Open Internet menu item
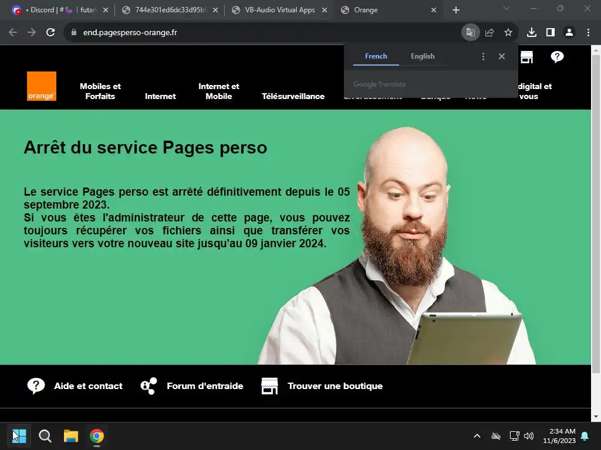 tap(160, 96)
